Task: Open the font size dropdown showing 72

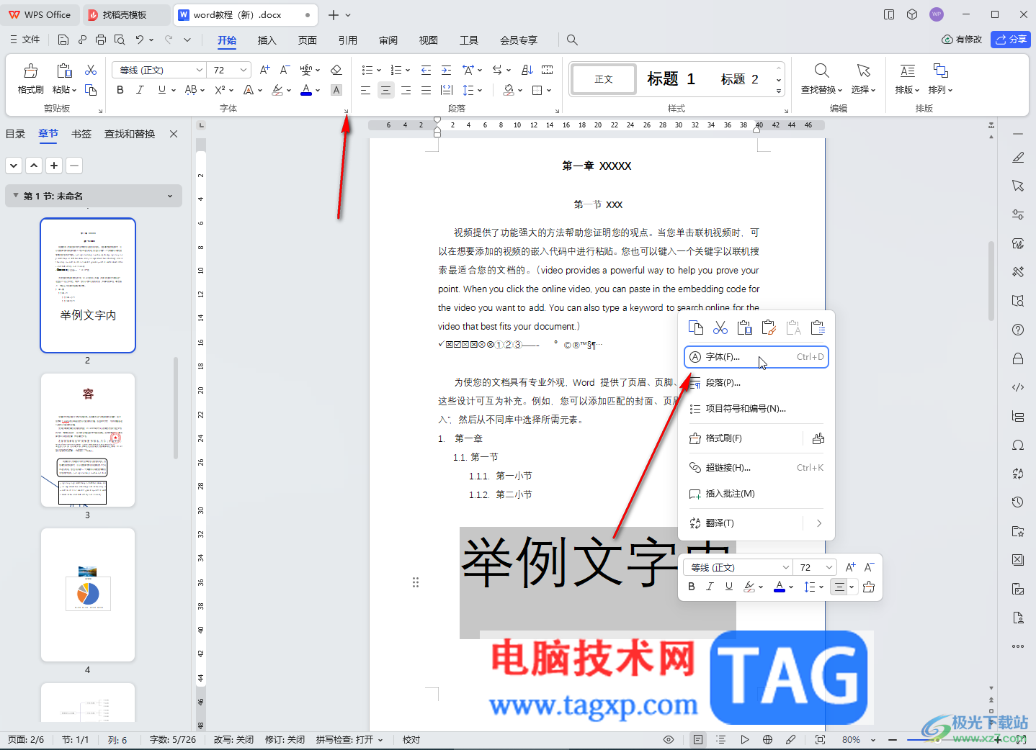Action: pyautogui.click(x=244, y=70)
